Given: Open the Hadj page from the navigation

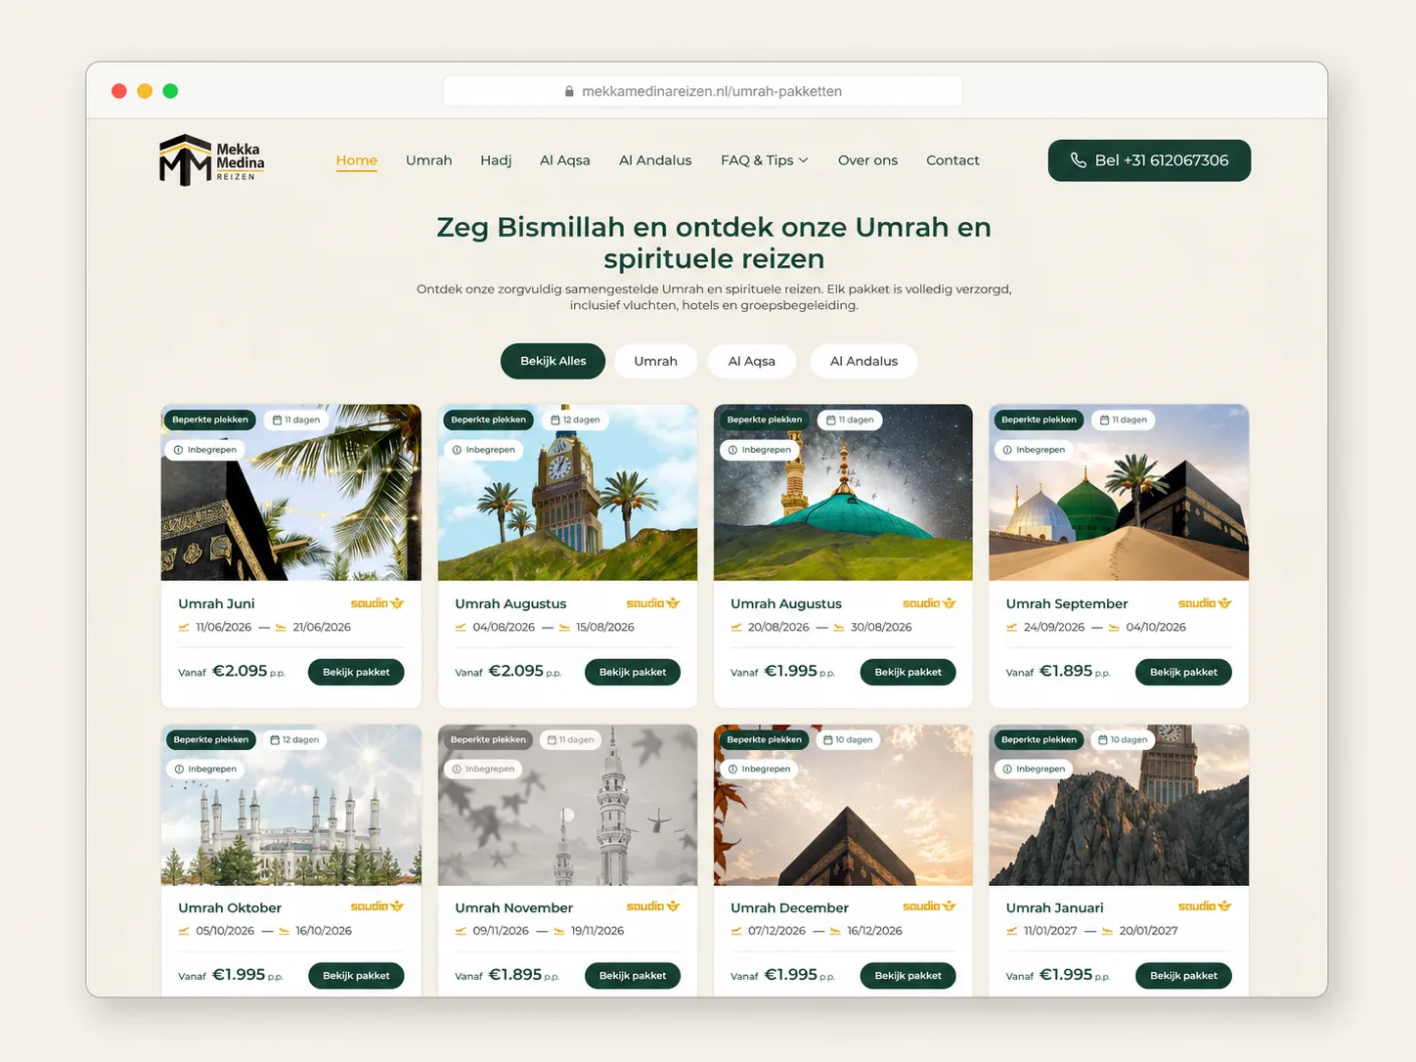Looking at the screenshot, I should point(496,160).
